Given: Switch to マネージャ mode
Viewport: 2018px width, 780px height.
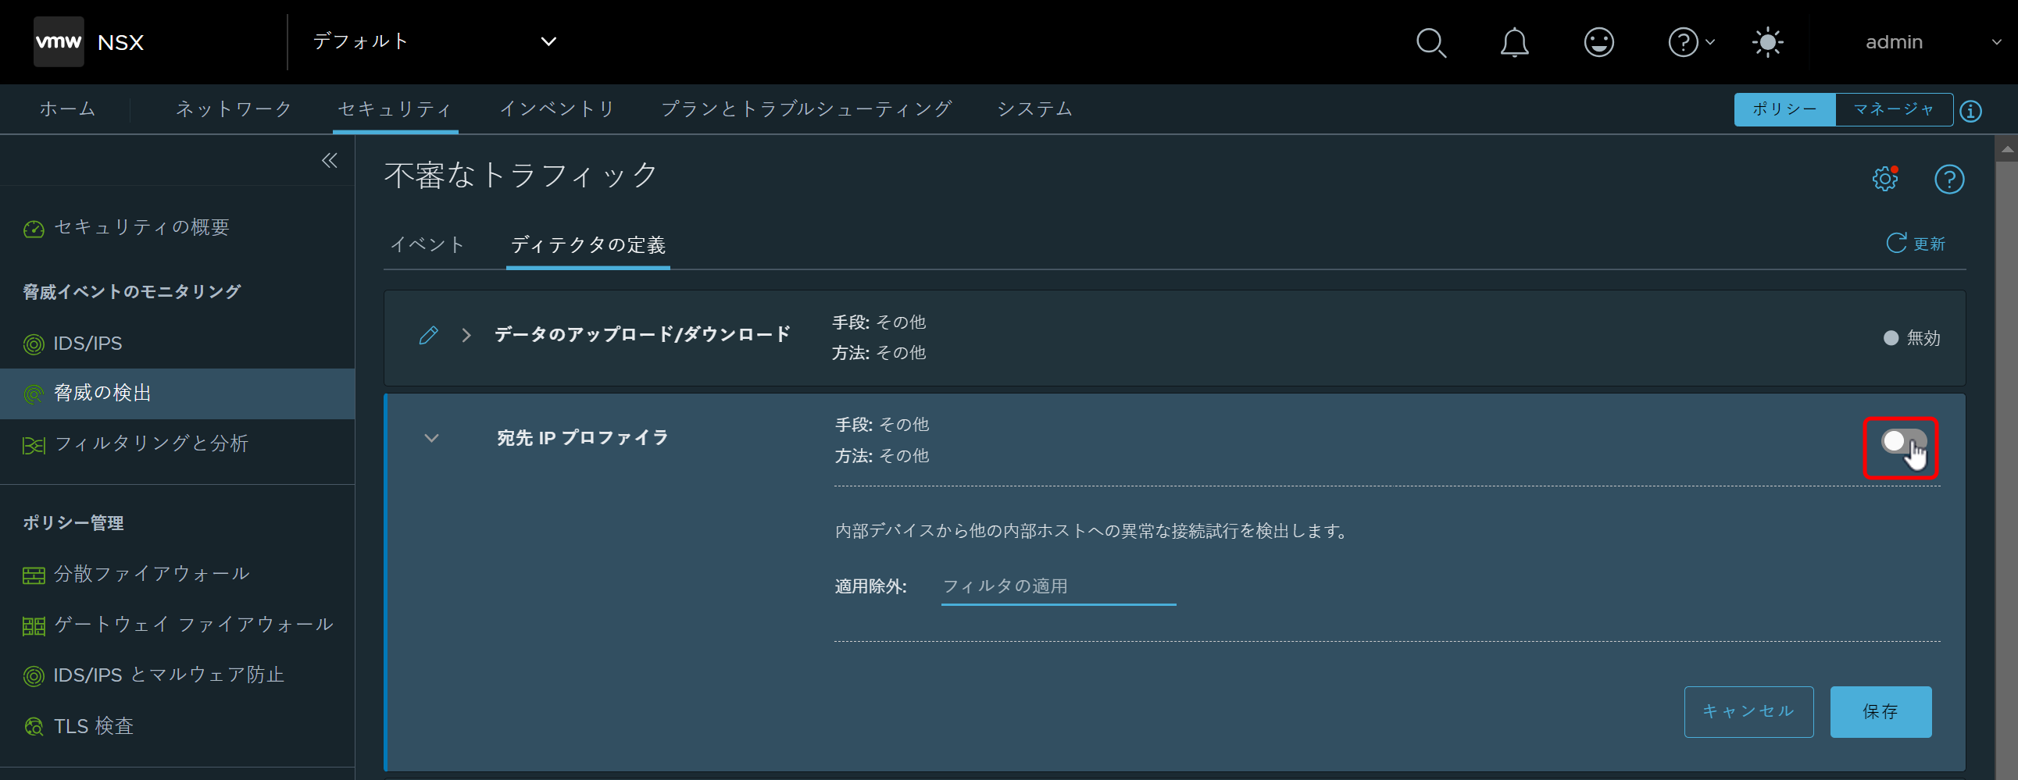Looking at the screenshot, I should click(1894, 109).
